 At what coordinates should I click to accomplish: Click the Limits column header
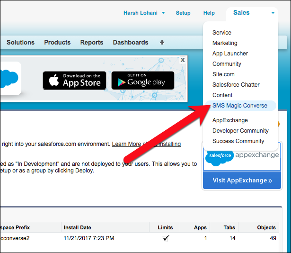point(165,227)
